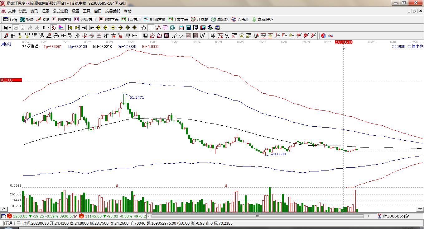Expand the candlestick style dropdown arrow
This screenshot has width=424, height=229.
[49, 28]
